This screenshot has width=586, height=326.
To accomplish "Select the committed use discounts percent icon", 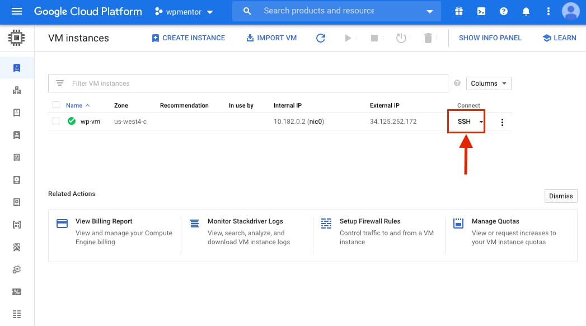I will 17,292.
